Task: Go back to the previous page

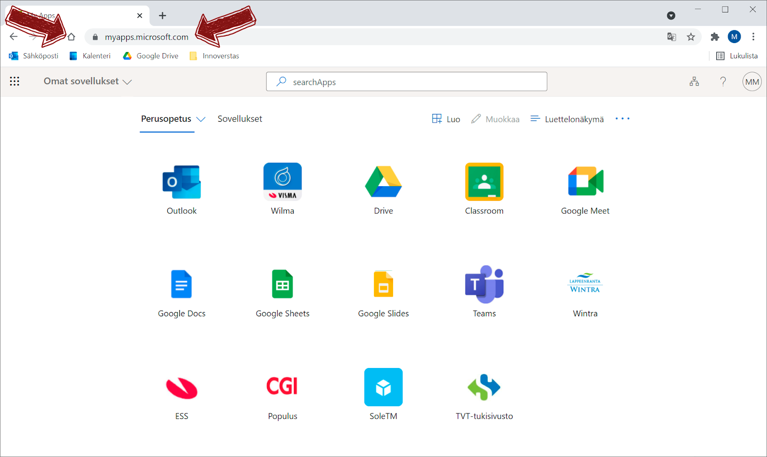Action: click(13, 37)
